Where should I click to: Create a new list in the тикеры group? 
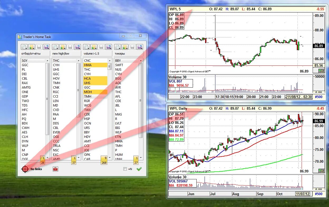point(117,47)
